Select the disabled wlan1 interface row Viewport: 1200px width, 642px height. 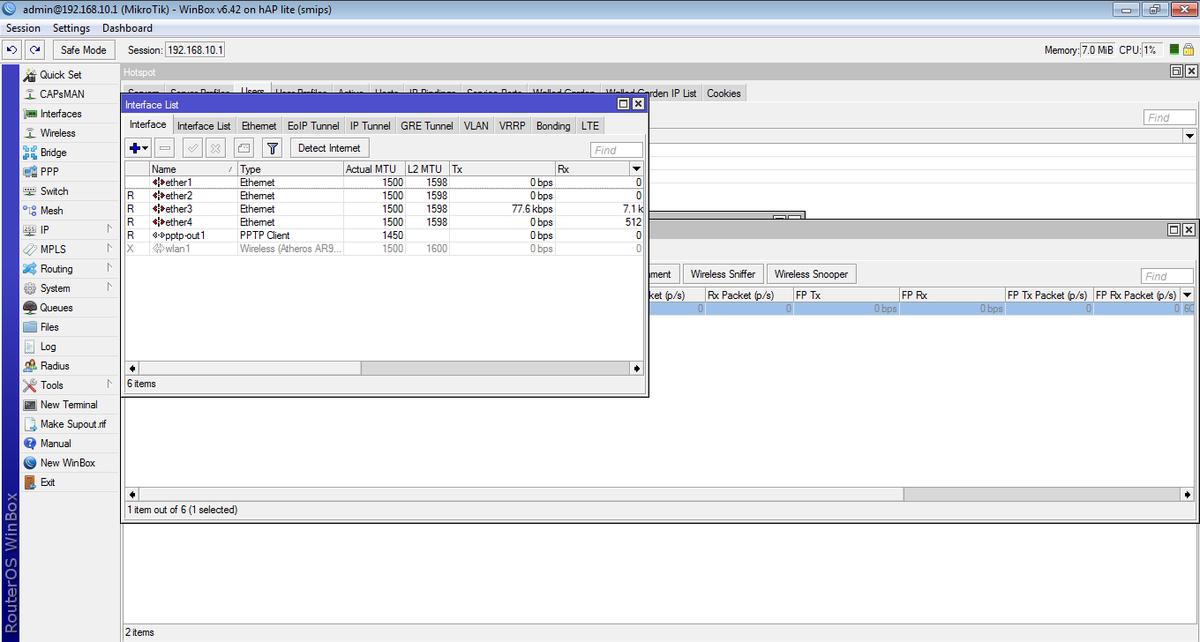384,249
